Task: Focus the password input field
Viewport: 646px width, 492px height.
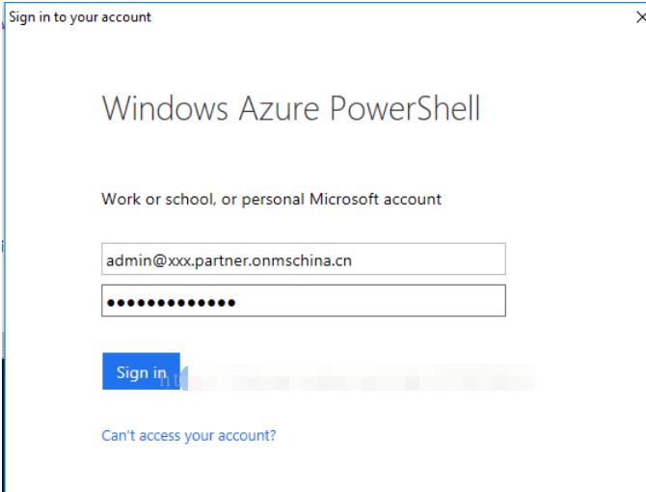Action: pyautogui.click(x=304, y=301)
